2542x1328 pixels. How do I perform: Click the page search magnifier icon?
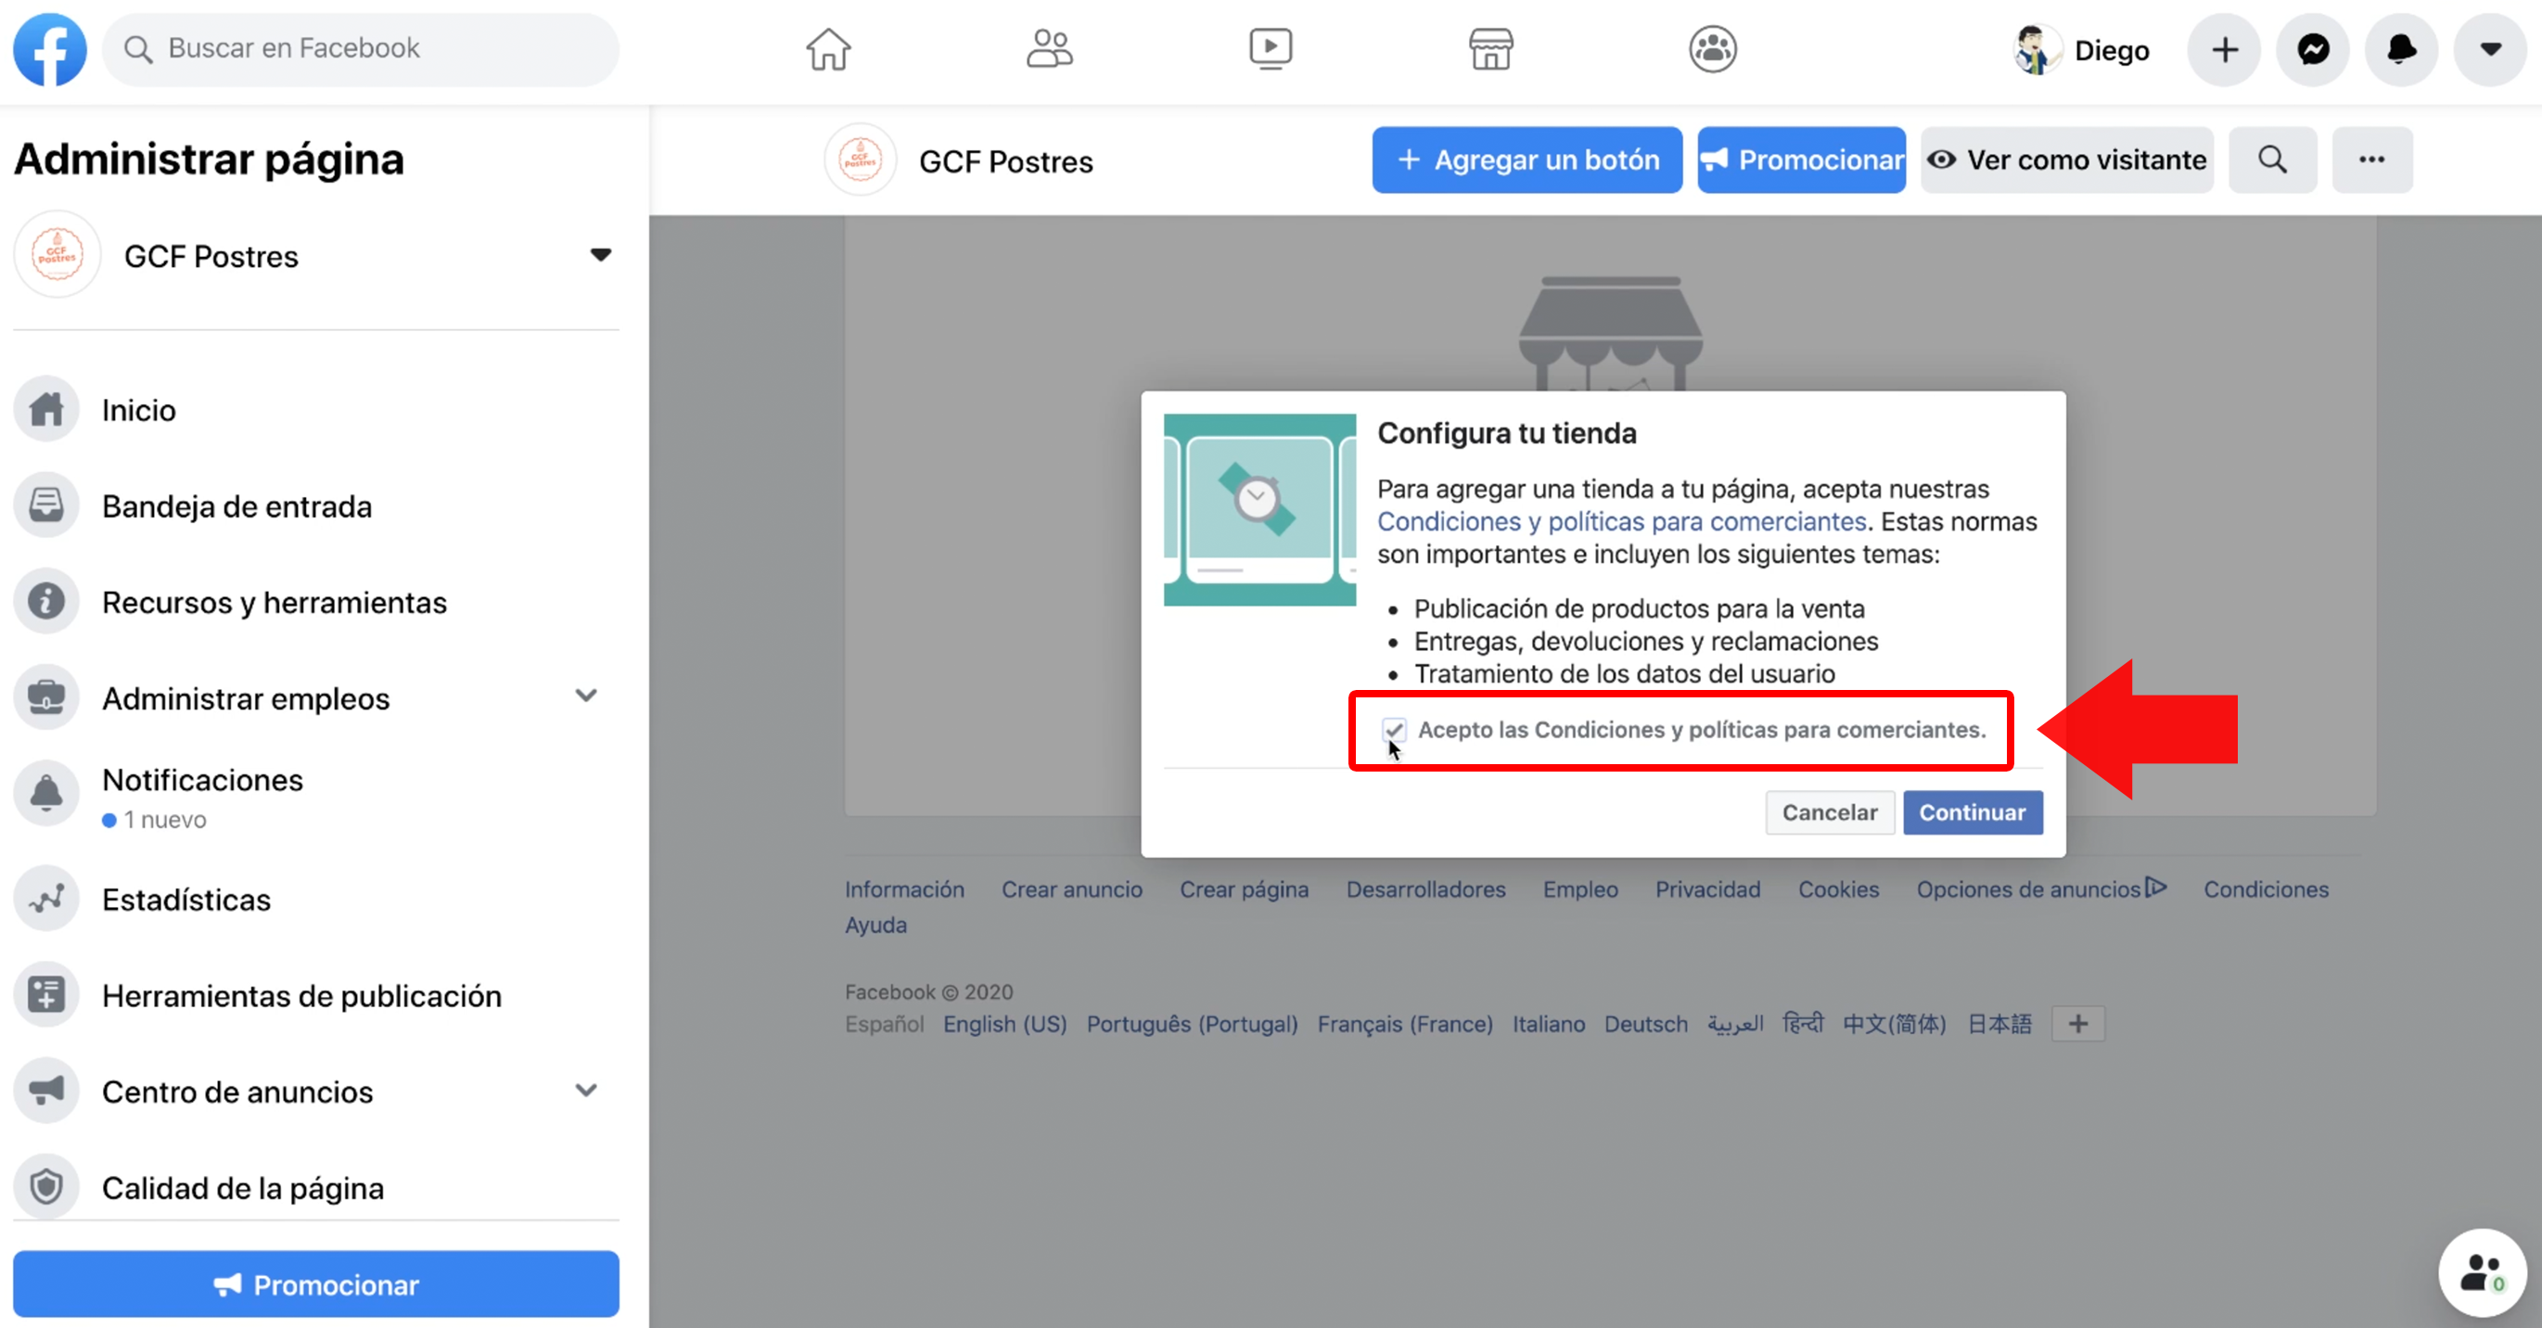tap(2271, 160)
